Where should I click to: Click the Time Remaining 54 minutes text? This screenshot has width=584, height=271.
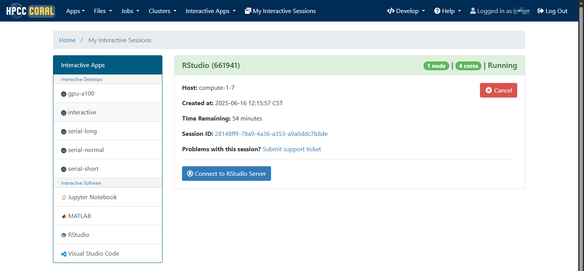click(222, 119)
